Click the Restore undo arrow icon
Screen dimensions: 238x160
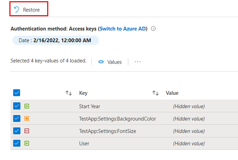coord(17,10)
